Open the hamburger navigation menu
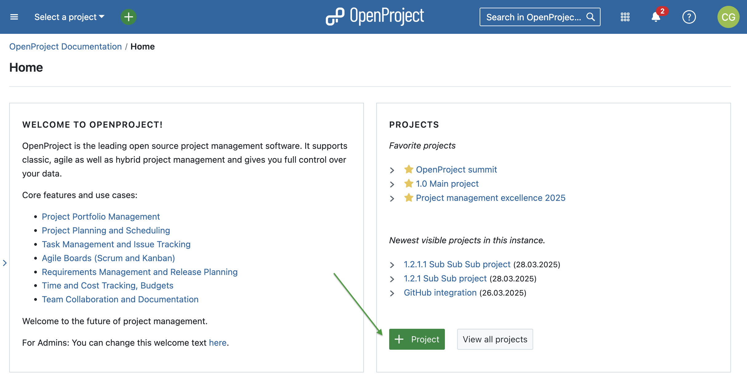The image size is (747, 382). pos(14,17)
